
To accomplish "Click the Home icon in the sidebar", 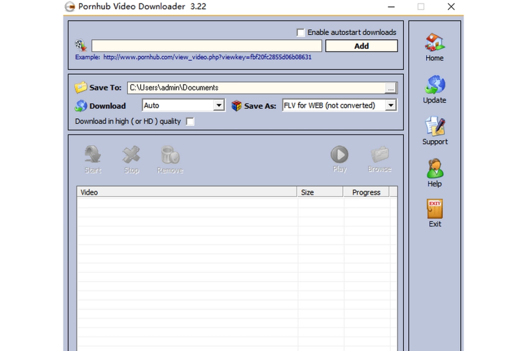I will [434, 46].
